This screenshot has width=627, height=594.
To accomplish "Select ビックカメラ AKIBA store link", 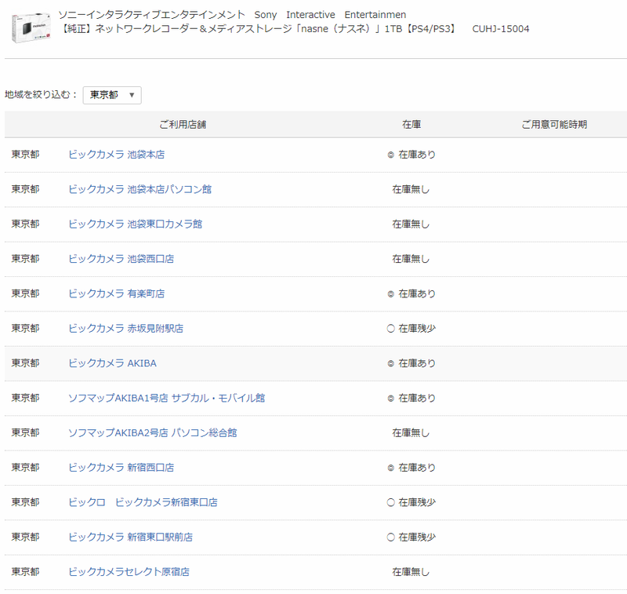I will click(x=112, y=363).
